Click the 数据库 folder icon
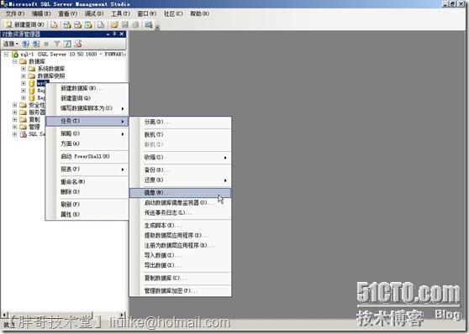Viewport: 469px width, 334px height. click(x=23, y=61)
